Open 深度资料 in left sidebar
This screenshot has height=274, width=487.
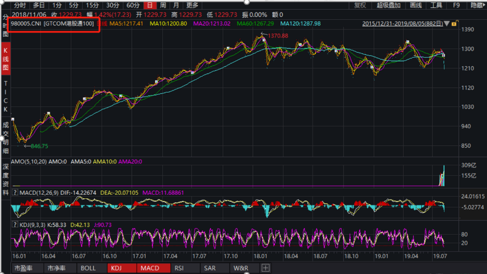coord(6,180)
